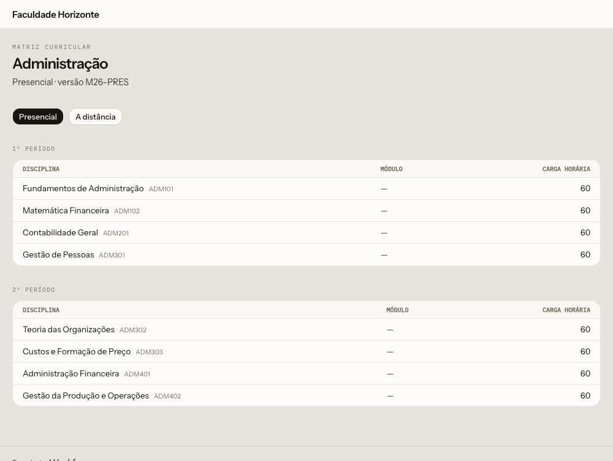Screen dimensions: 613x461
Task: Click the ADM402 course code
Action: tap(167, 396)
